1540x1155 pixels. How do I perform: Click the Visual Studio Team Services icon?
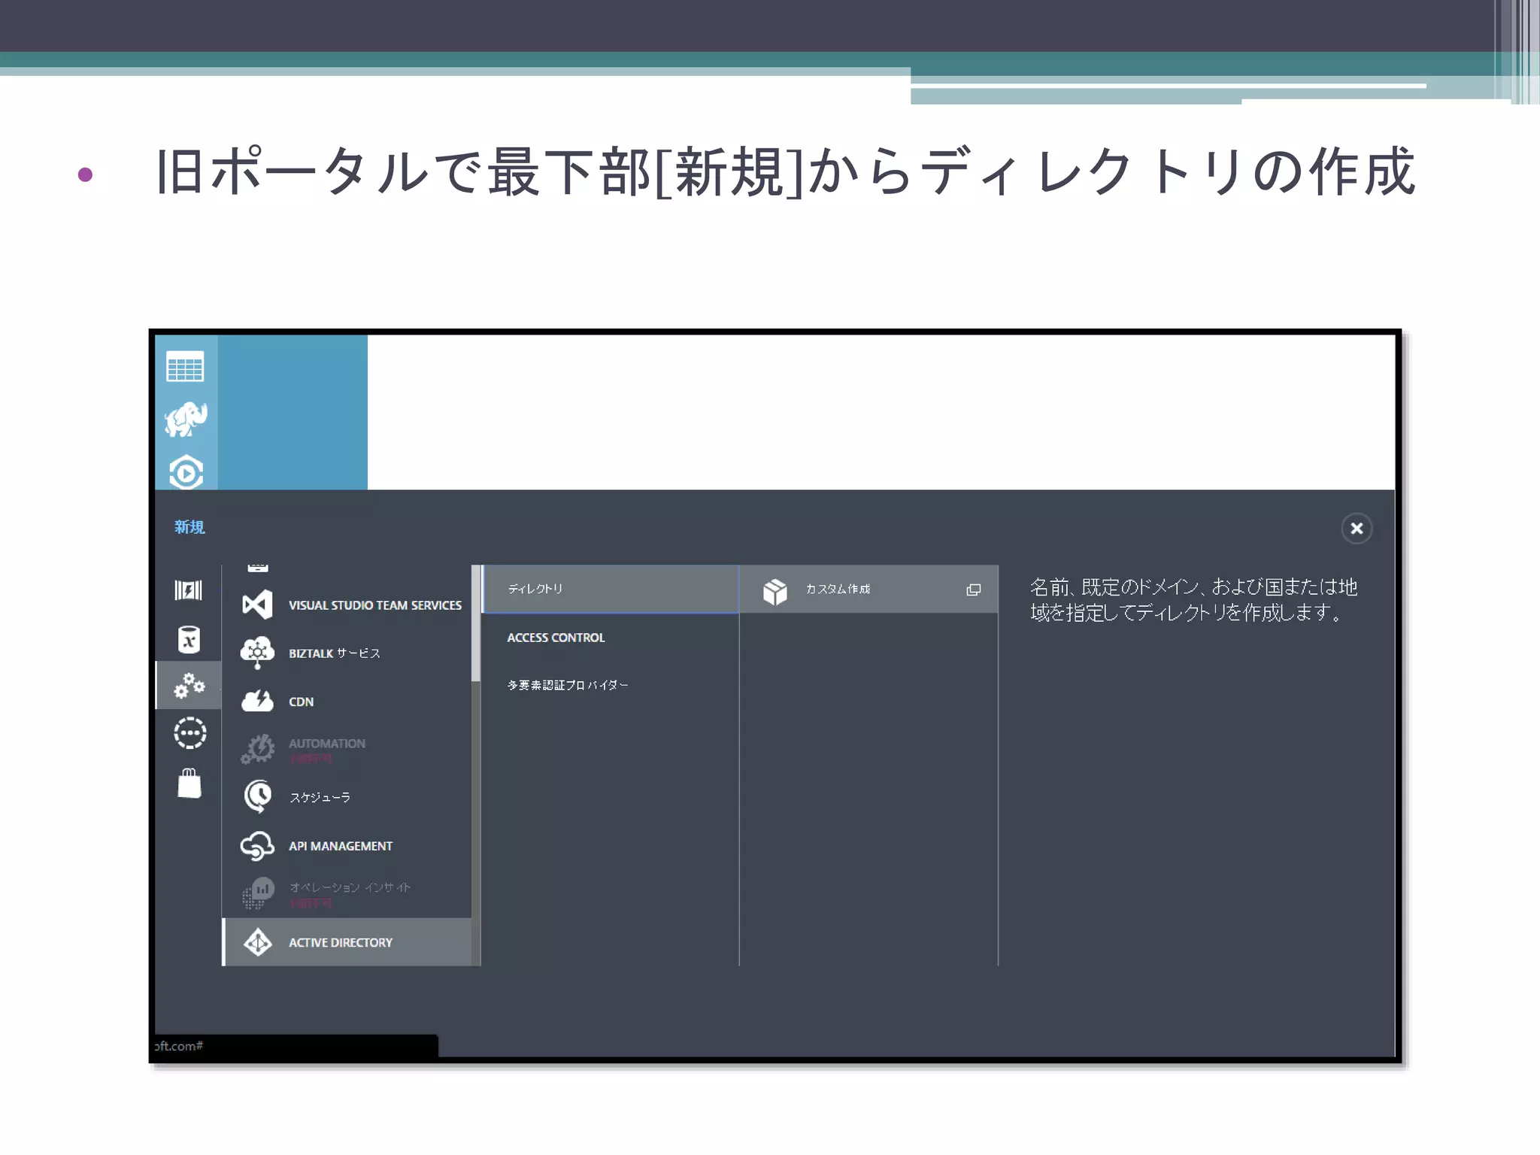pos(257,605)
